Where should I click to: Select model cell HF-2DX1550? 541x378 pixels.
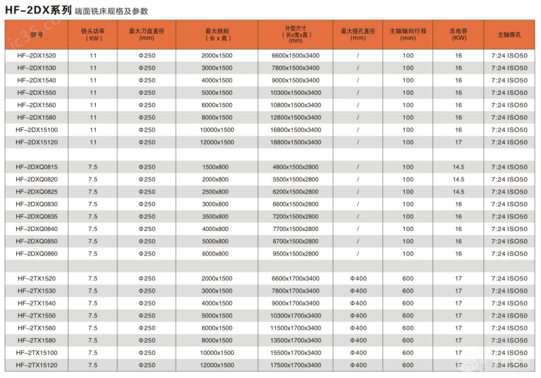[37, 93]
